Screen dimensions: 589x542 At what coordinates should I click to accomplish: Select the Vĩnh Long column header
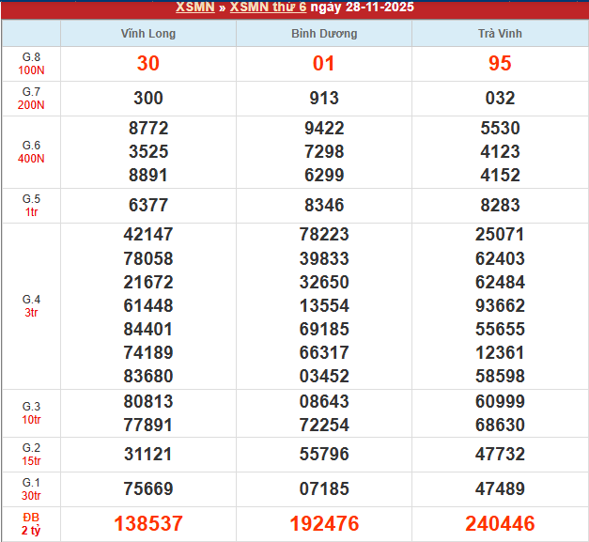click(148, 34)
